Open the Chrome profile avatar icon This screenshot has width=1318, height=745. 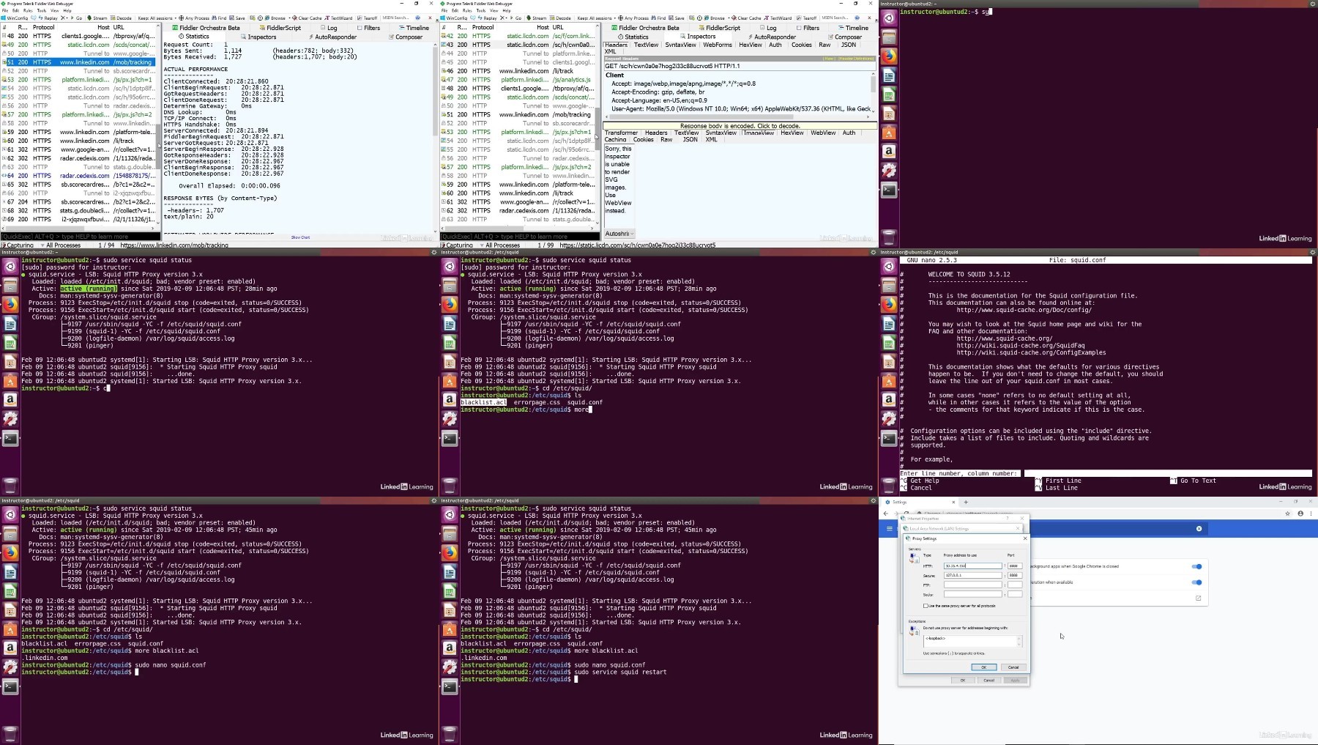coord(1300,514)
